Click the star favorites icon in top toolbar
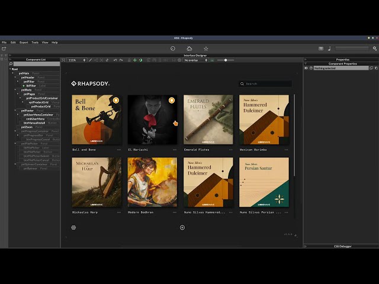 pyautogui.click(x=205, y=49)
